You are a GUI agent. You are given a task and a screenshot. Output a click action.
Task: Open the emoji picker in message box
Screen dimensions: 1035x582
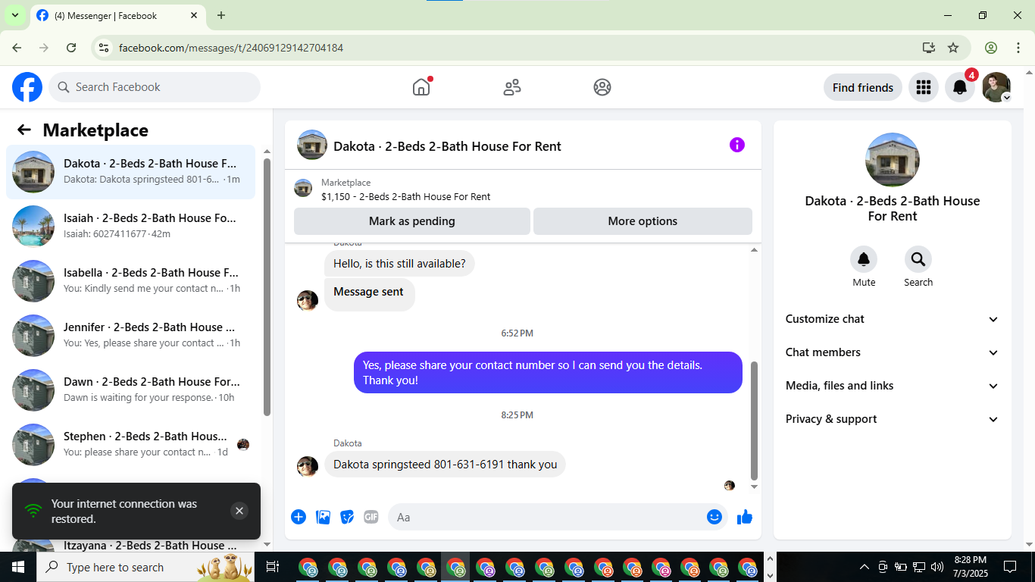714,517
